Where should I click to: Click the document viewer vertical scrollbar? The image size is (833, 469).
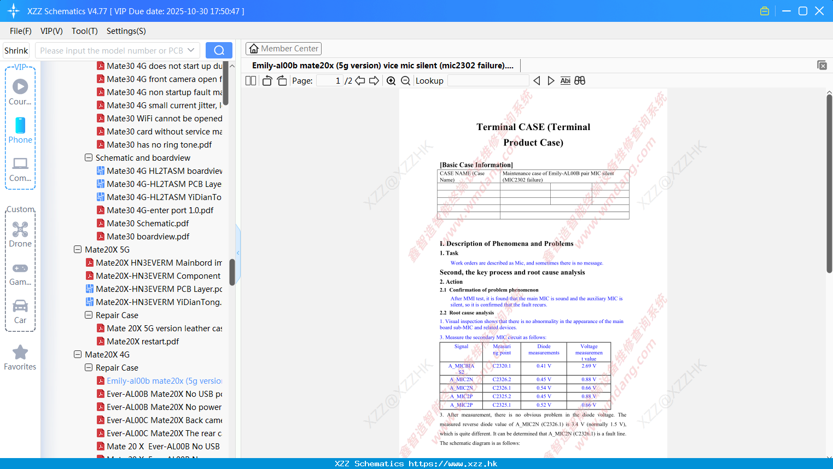click(829, 183)
